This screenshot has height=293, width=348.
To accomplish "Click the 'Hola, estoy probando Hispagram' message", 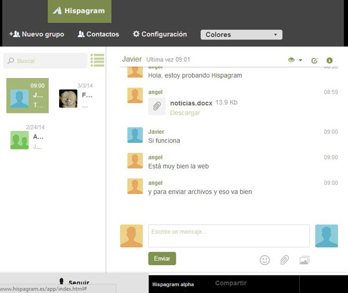I will click(x=195, y=76).
